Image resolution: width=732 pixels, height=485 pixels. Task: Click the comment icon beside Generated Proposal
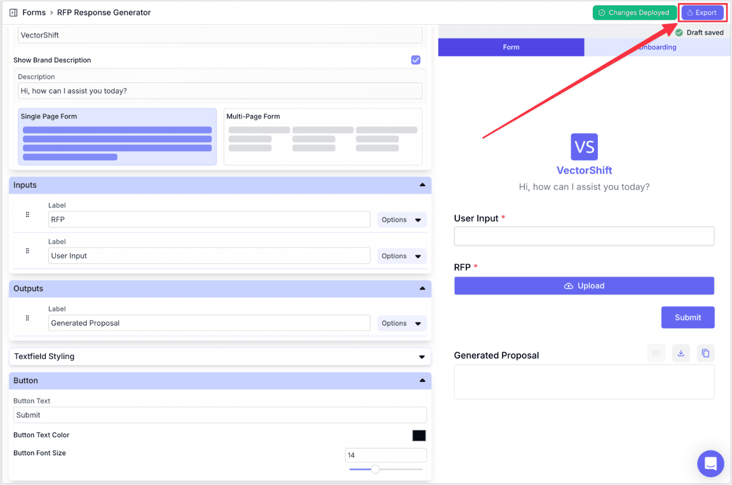point(656,353)
